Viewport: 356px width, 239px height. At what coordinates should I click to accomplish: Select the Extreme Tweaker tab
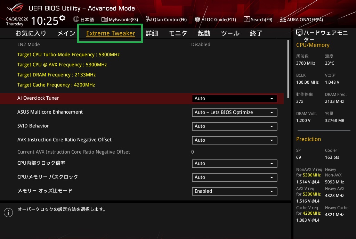click(x=111, y=33)
